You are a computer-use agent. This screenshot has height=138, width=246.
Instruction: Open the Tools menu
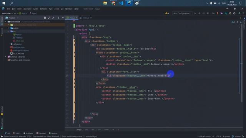click(57, 9)
